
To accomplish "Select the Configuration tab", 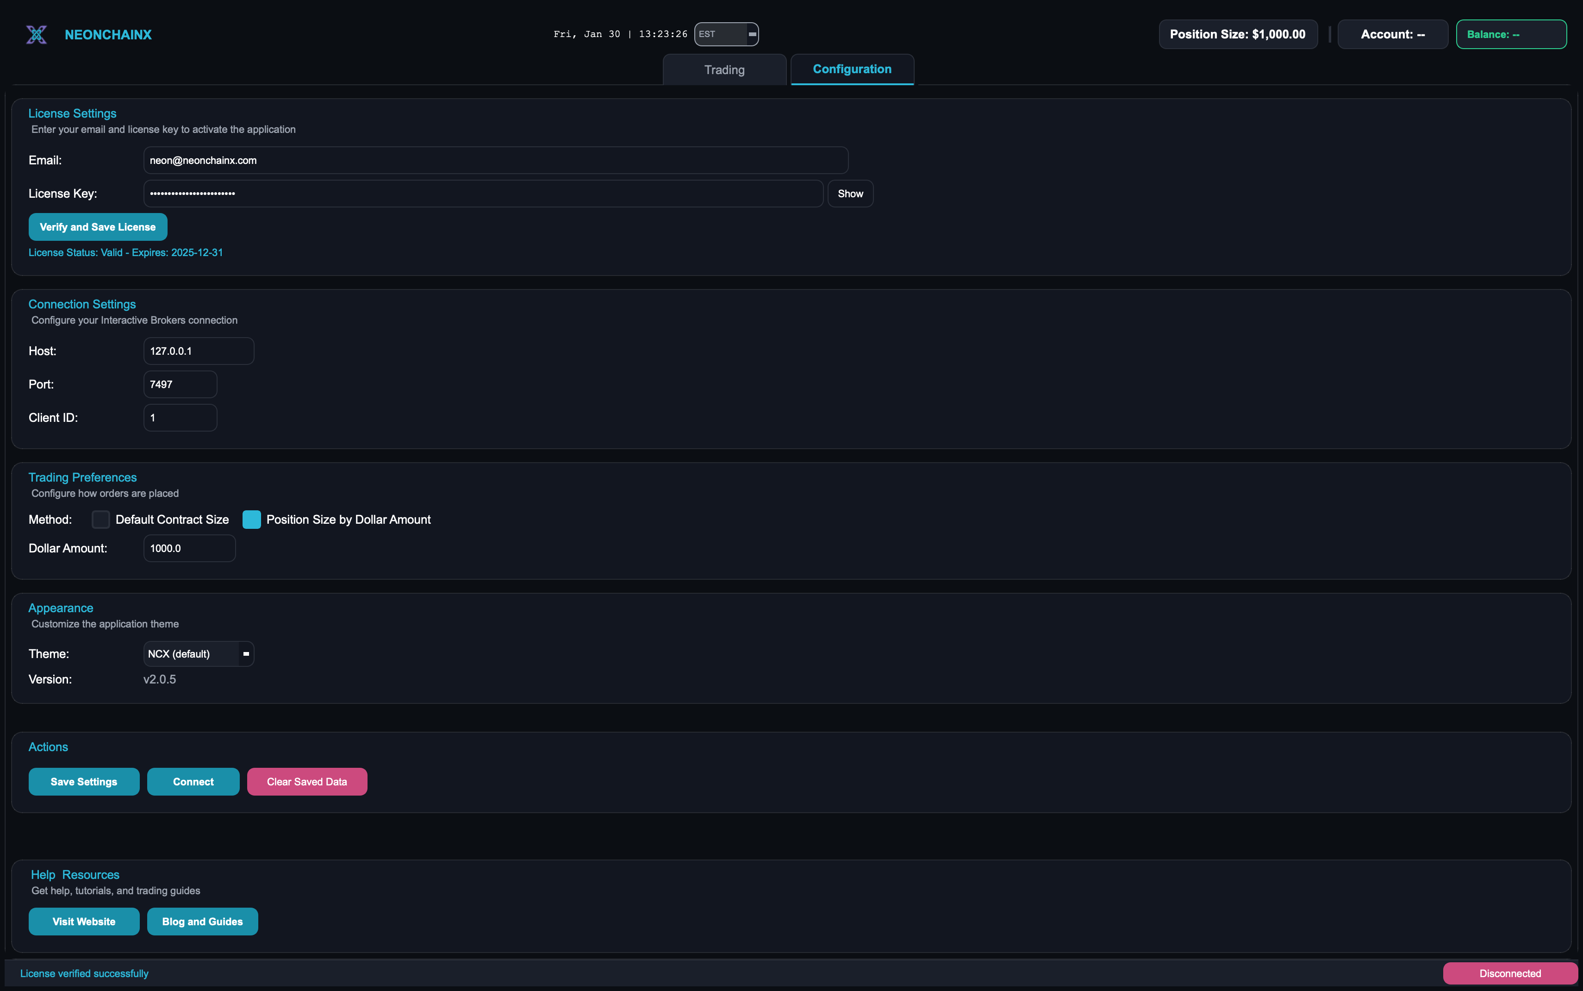I will pos(851,69).
